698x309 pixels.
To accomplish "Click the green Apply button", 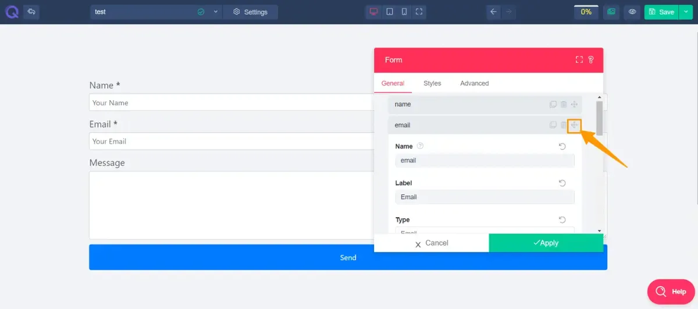I will point(546,243).
